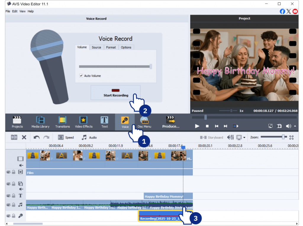The height and width of the screenshot is (226, 303).
Task: Lock the music audio track
Action: click(x=14, y=204)
